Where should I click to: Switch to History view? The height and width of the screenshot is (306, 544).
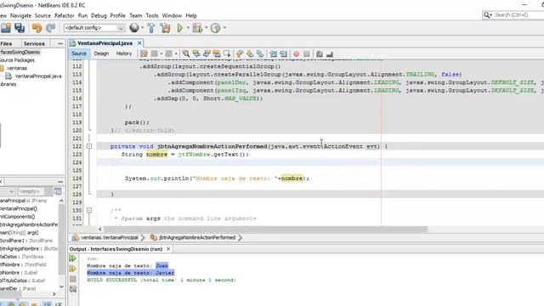pyautogui.click(x=124, y=54)
